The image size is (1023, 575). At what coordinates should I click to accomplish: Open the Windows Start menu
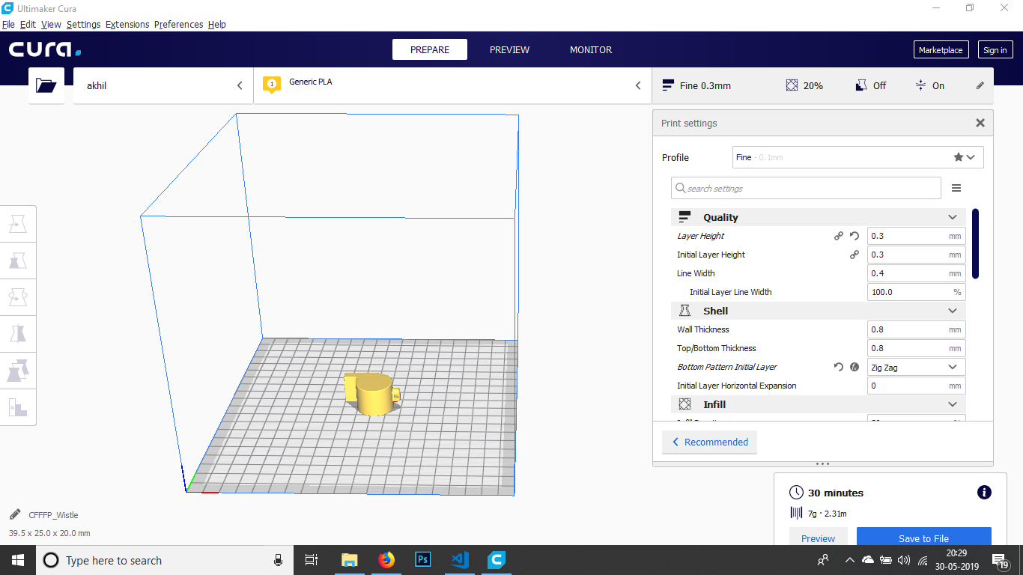pyautogui.click(x=18, y=560)
